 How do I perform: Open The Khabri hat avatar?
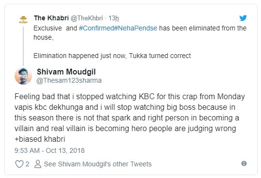pyautogui.click(x=23, y=19)
